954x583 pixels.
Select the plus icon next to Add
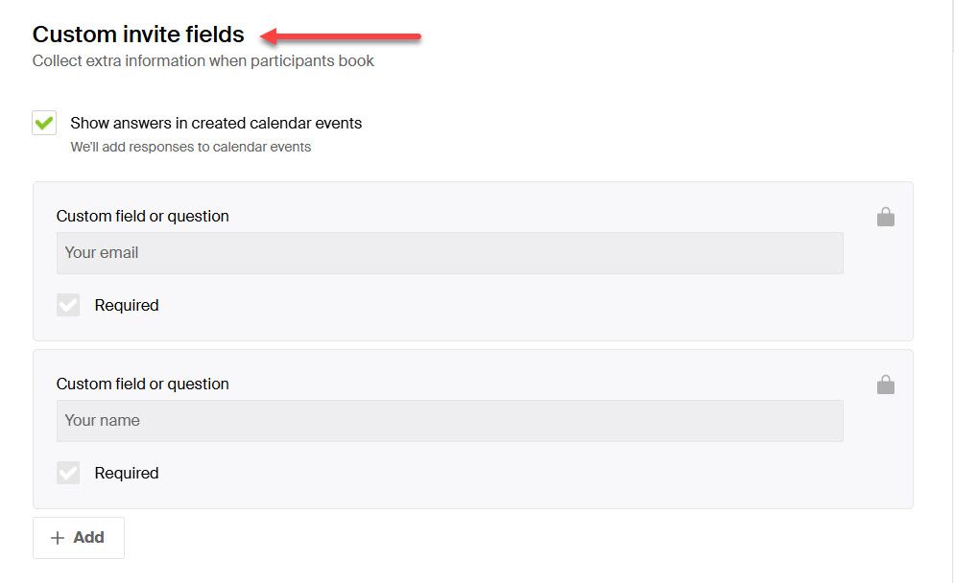click(x=60, y=537)
